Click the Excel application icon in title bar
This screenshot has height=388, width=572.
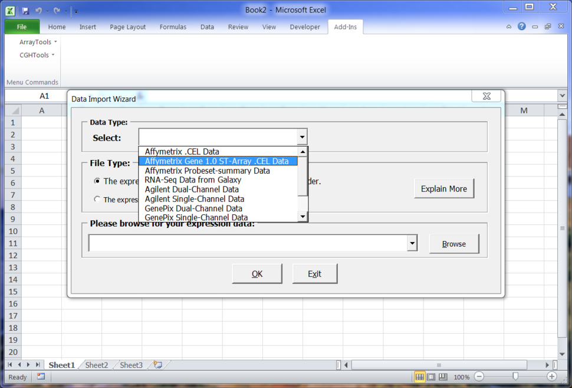[10, 11]
